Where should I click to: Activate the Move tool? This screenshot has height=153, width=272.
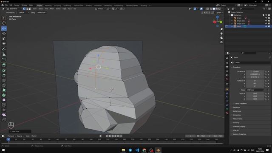pos(4,28)
